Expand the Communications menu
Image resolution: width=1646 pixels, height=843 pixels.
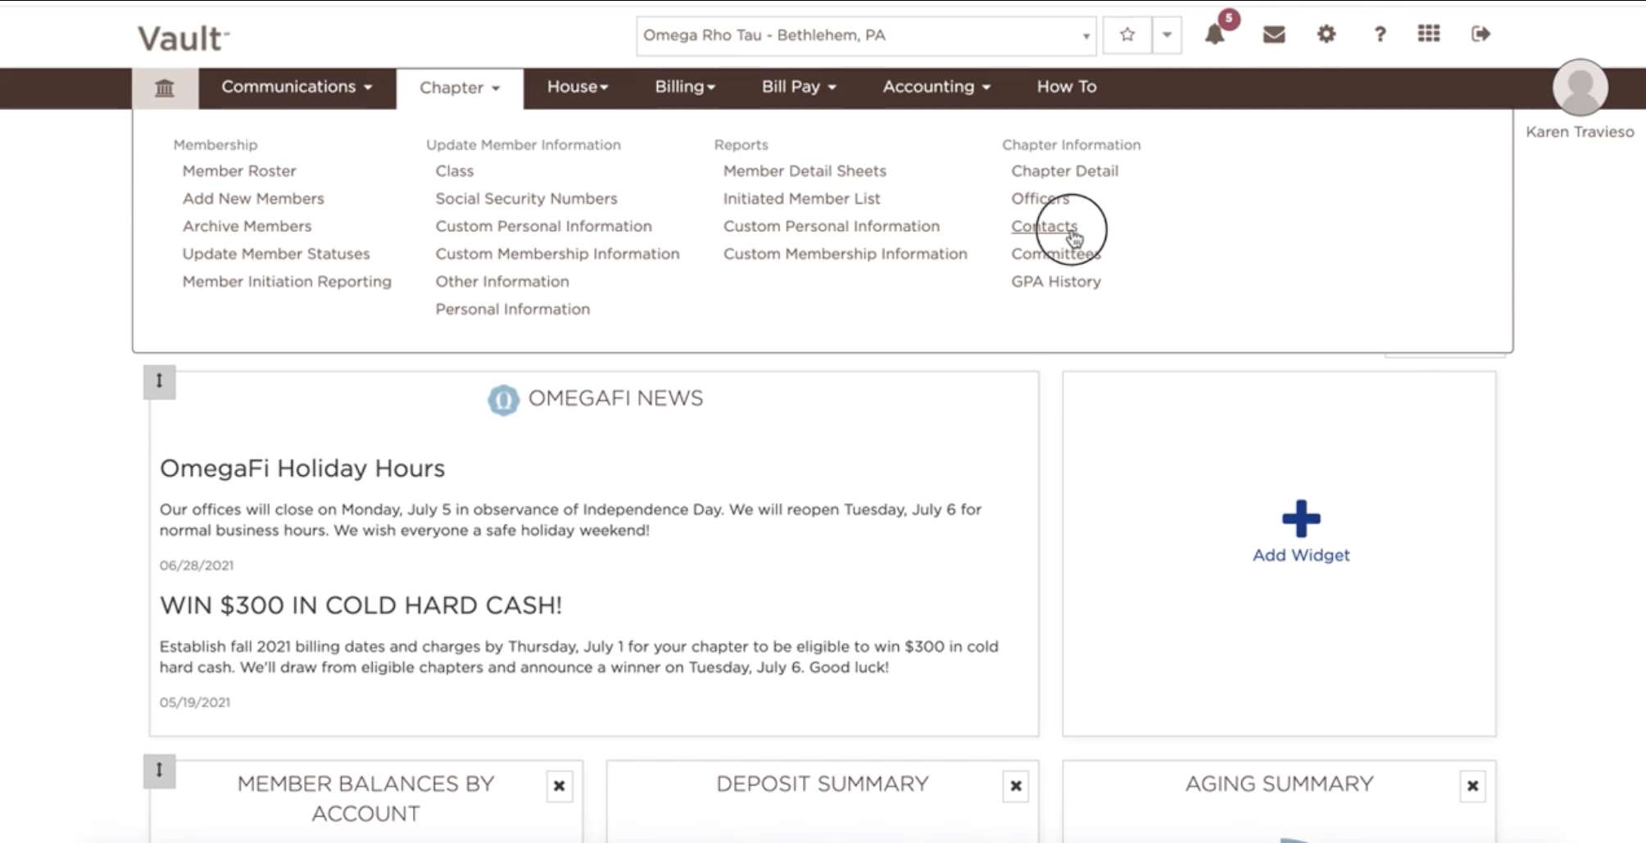297,87
